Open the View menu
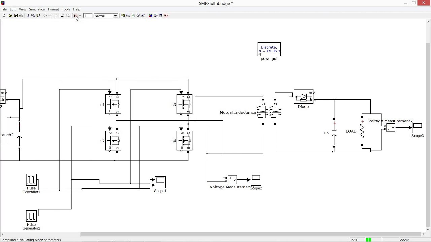This screenshot has height=242, width=431. click(x=22, y=9)
